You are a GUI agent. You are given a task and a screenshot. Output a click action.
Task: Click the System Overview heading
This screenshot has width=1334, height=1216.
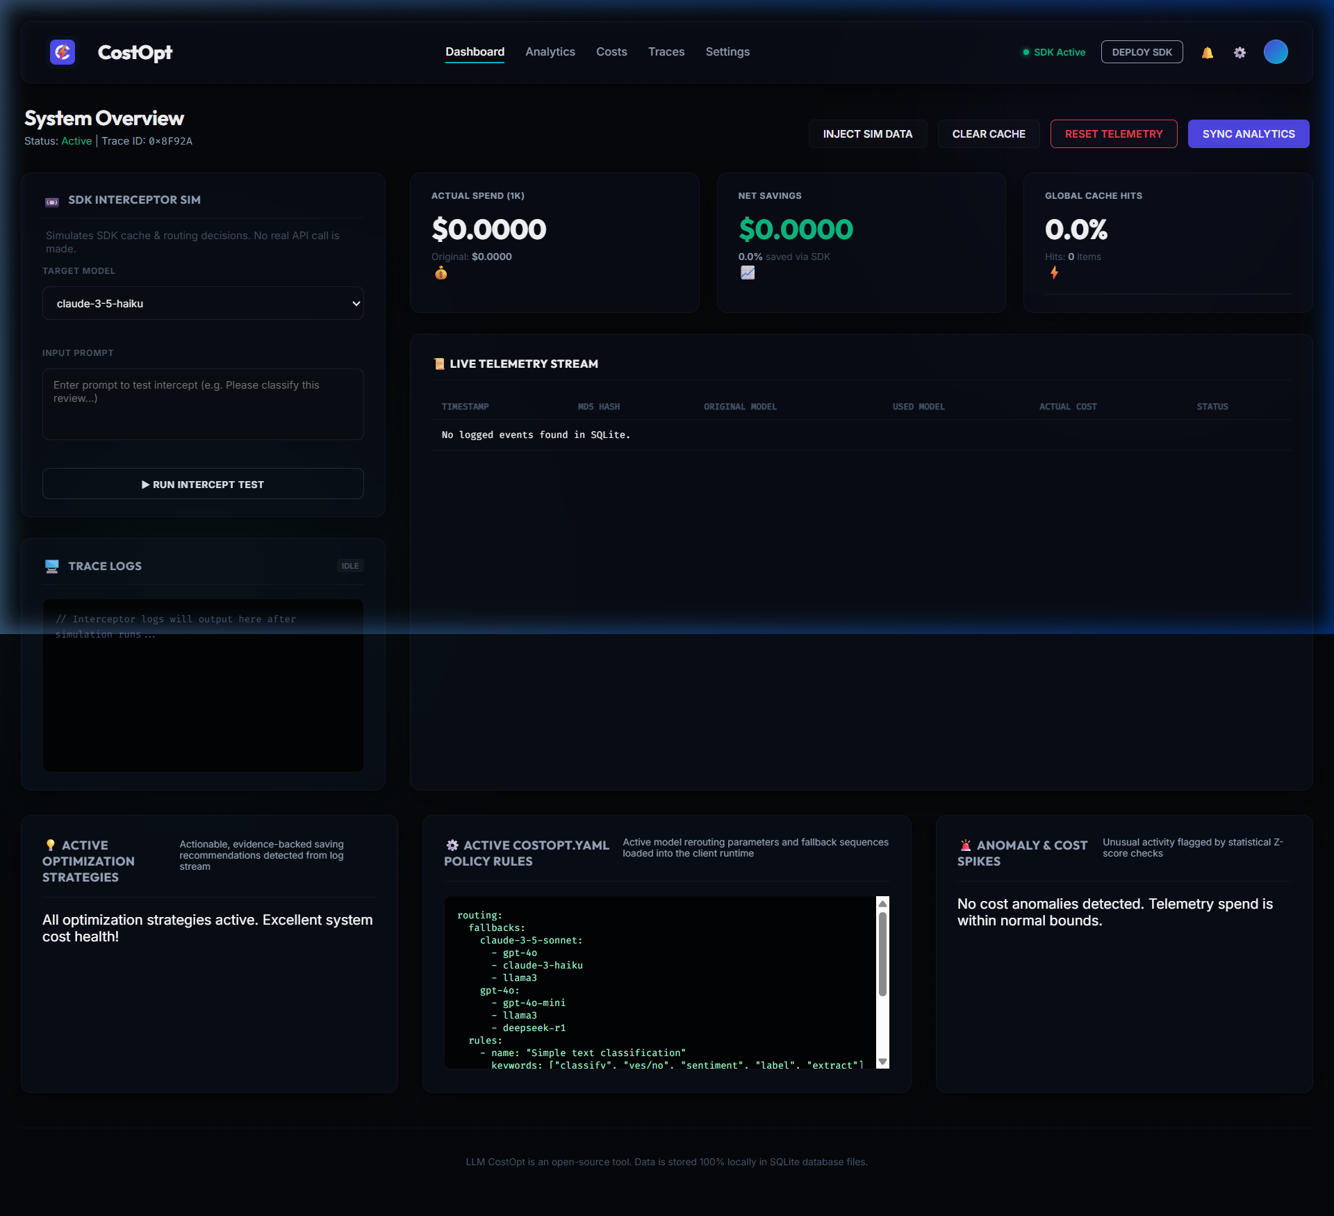click(x=104, y=118)
